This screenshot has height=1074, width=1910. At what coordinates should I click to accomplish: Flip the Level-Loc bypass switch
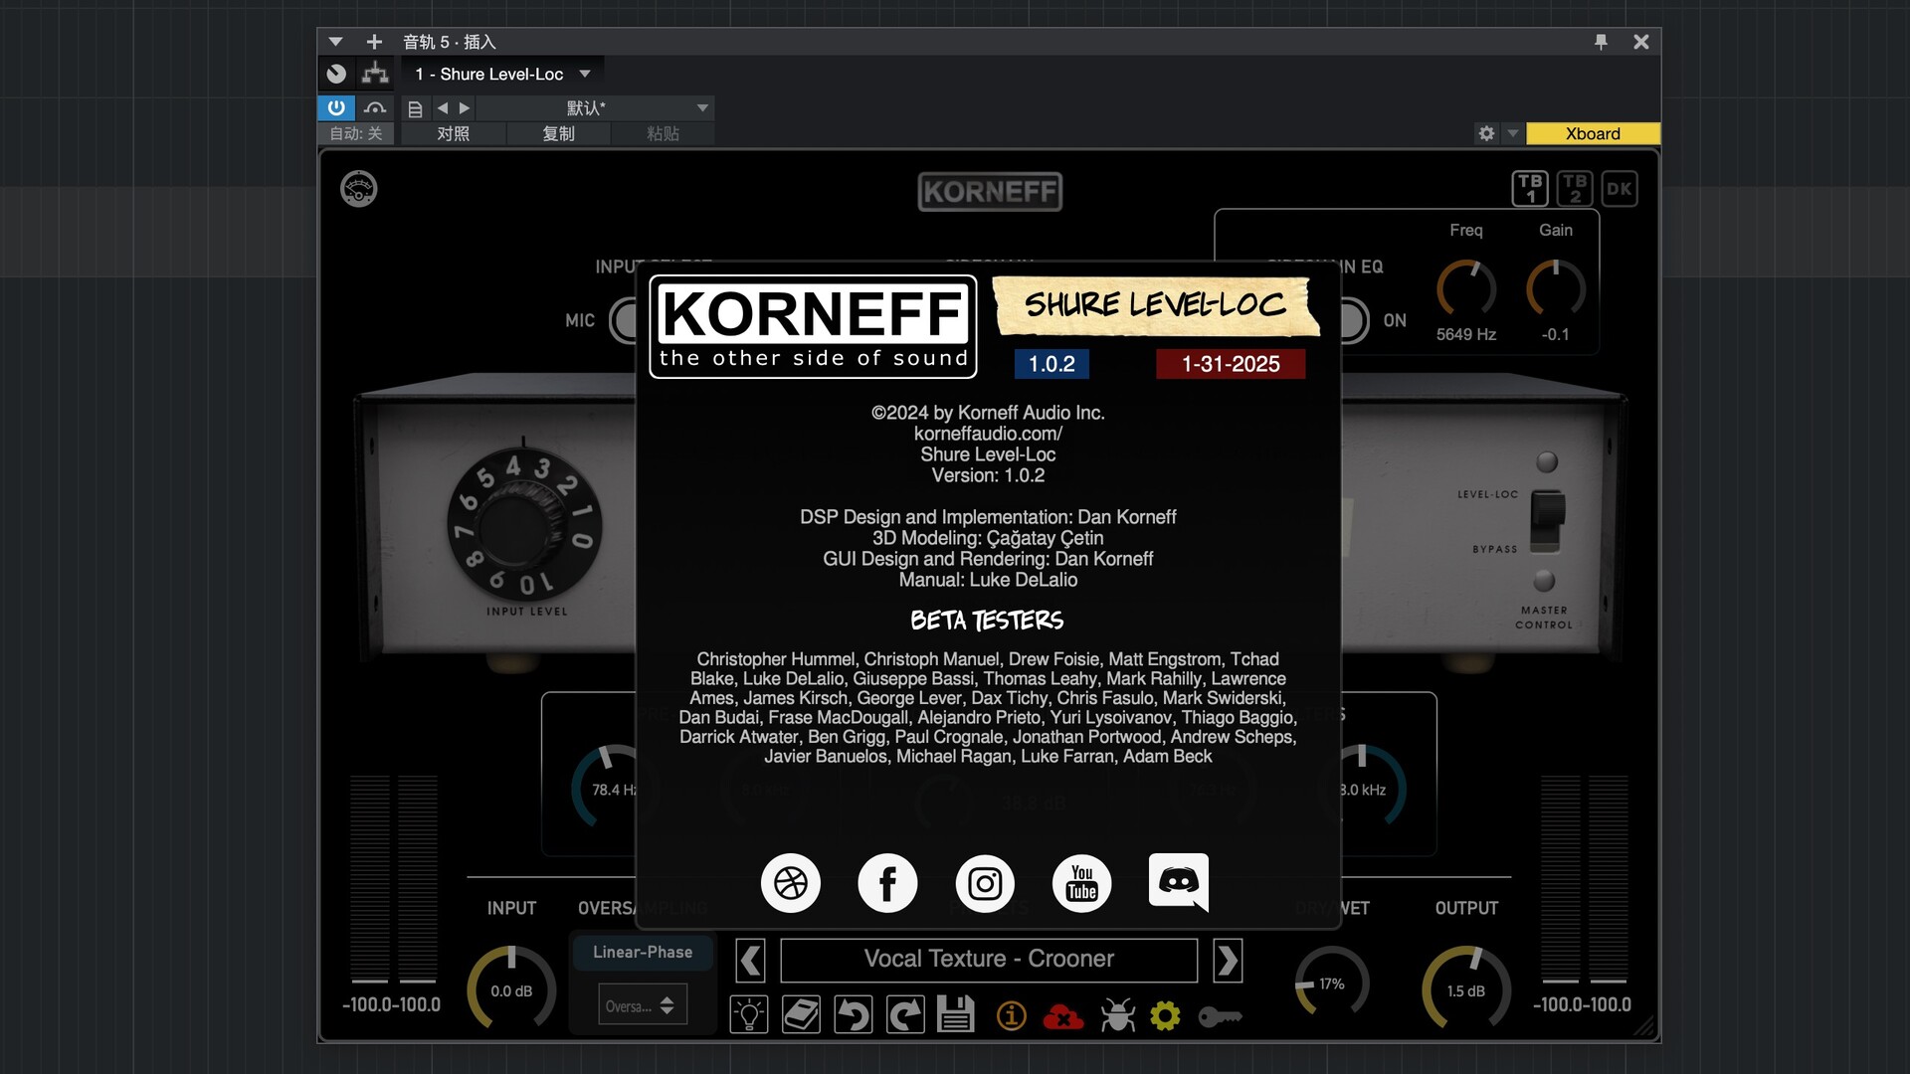[1546, 520]
